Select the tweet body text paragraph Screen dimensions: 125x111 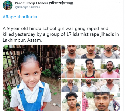tap(61, 34)
